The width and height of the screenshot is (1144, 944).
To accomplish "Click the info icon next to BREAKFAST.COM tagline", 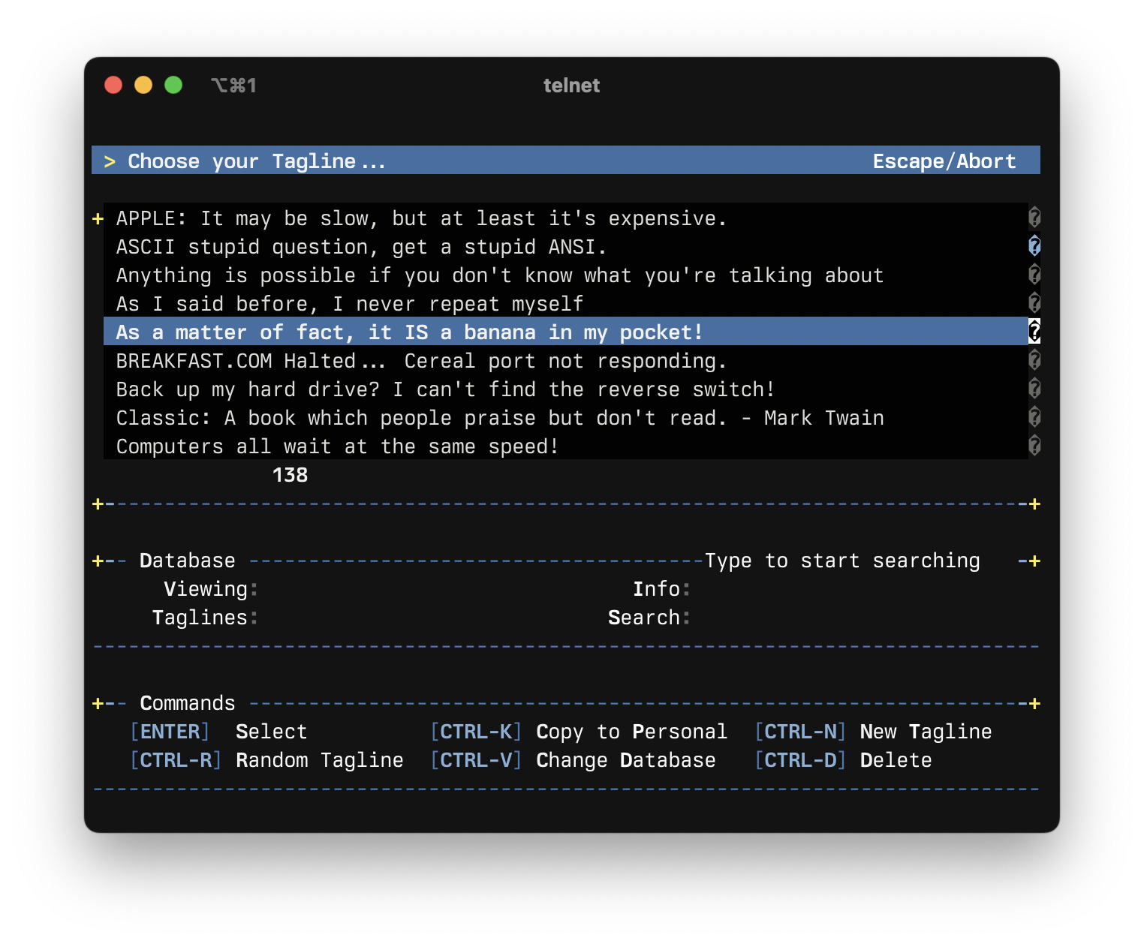I will pyautogui.click(x=1034, y=360).
